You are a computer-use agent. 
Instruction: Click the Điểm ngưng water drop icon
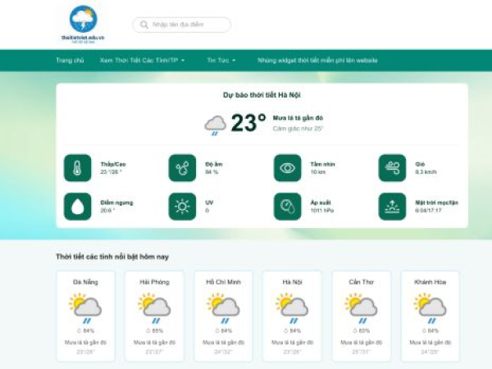click(78, 207)
